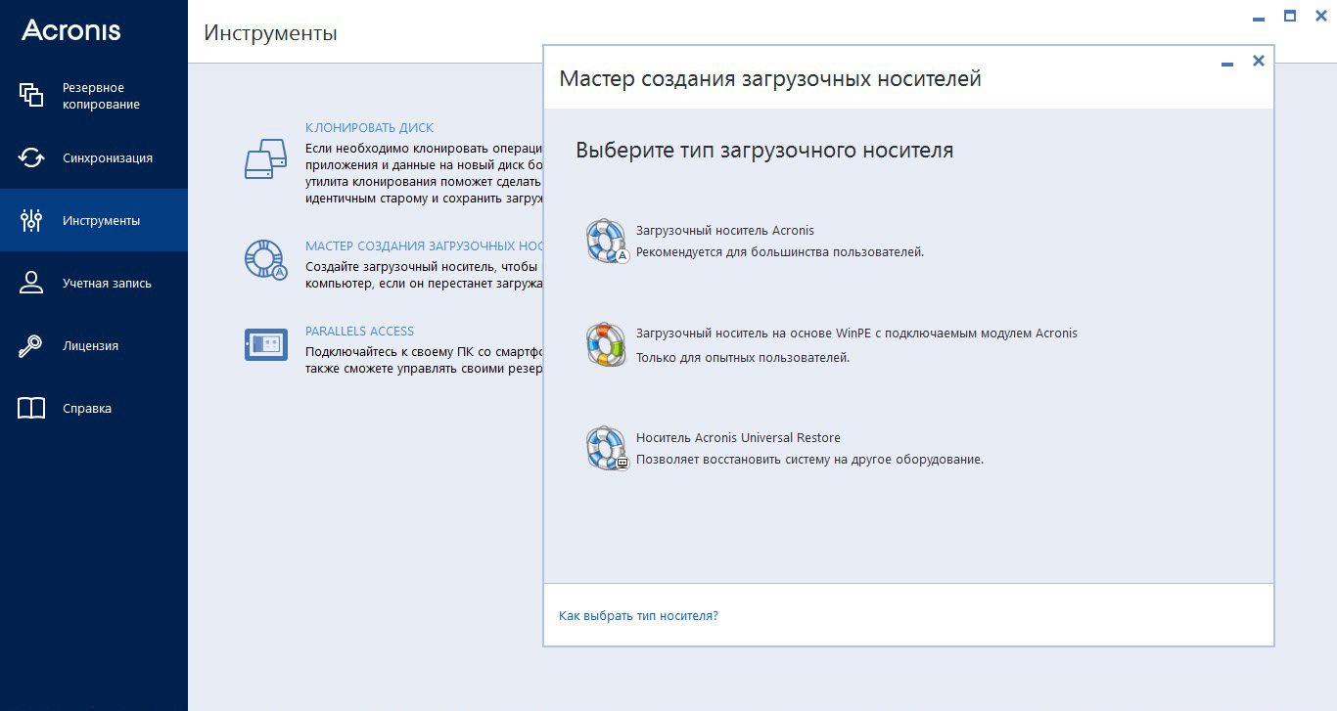The image size is (1337, 711).
Task: Click the Account person icon in sidebar
Action: (31, 283)
